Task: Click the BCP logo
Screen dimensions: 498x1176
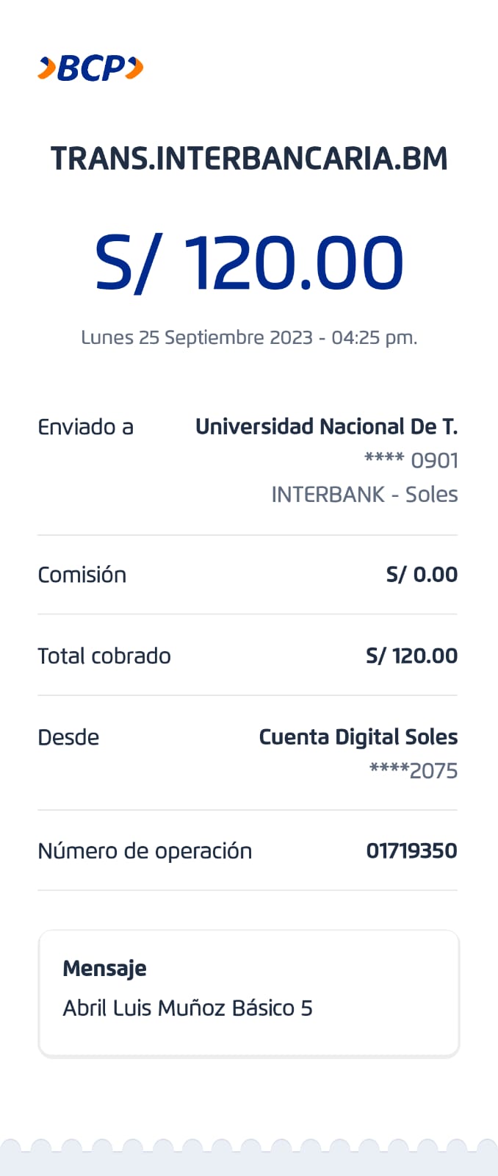Action: [x=90, y=68]
